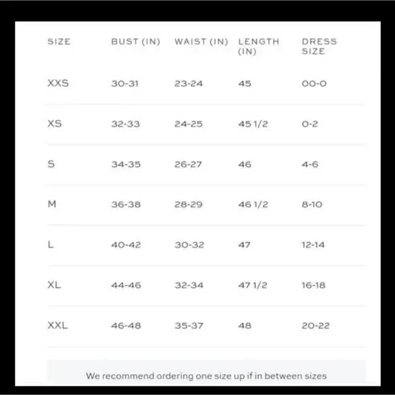
Task: Click the BUST (IN) column header
Action: [x=136, y=42]
